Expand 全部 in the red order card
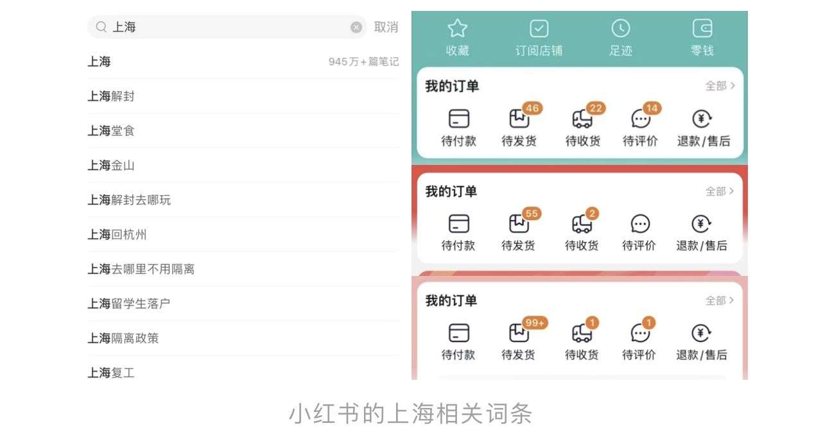The image size is (823, 437). pos(720,191)
